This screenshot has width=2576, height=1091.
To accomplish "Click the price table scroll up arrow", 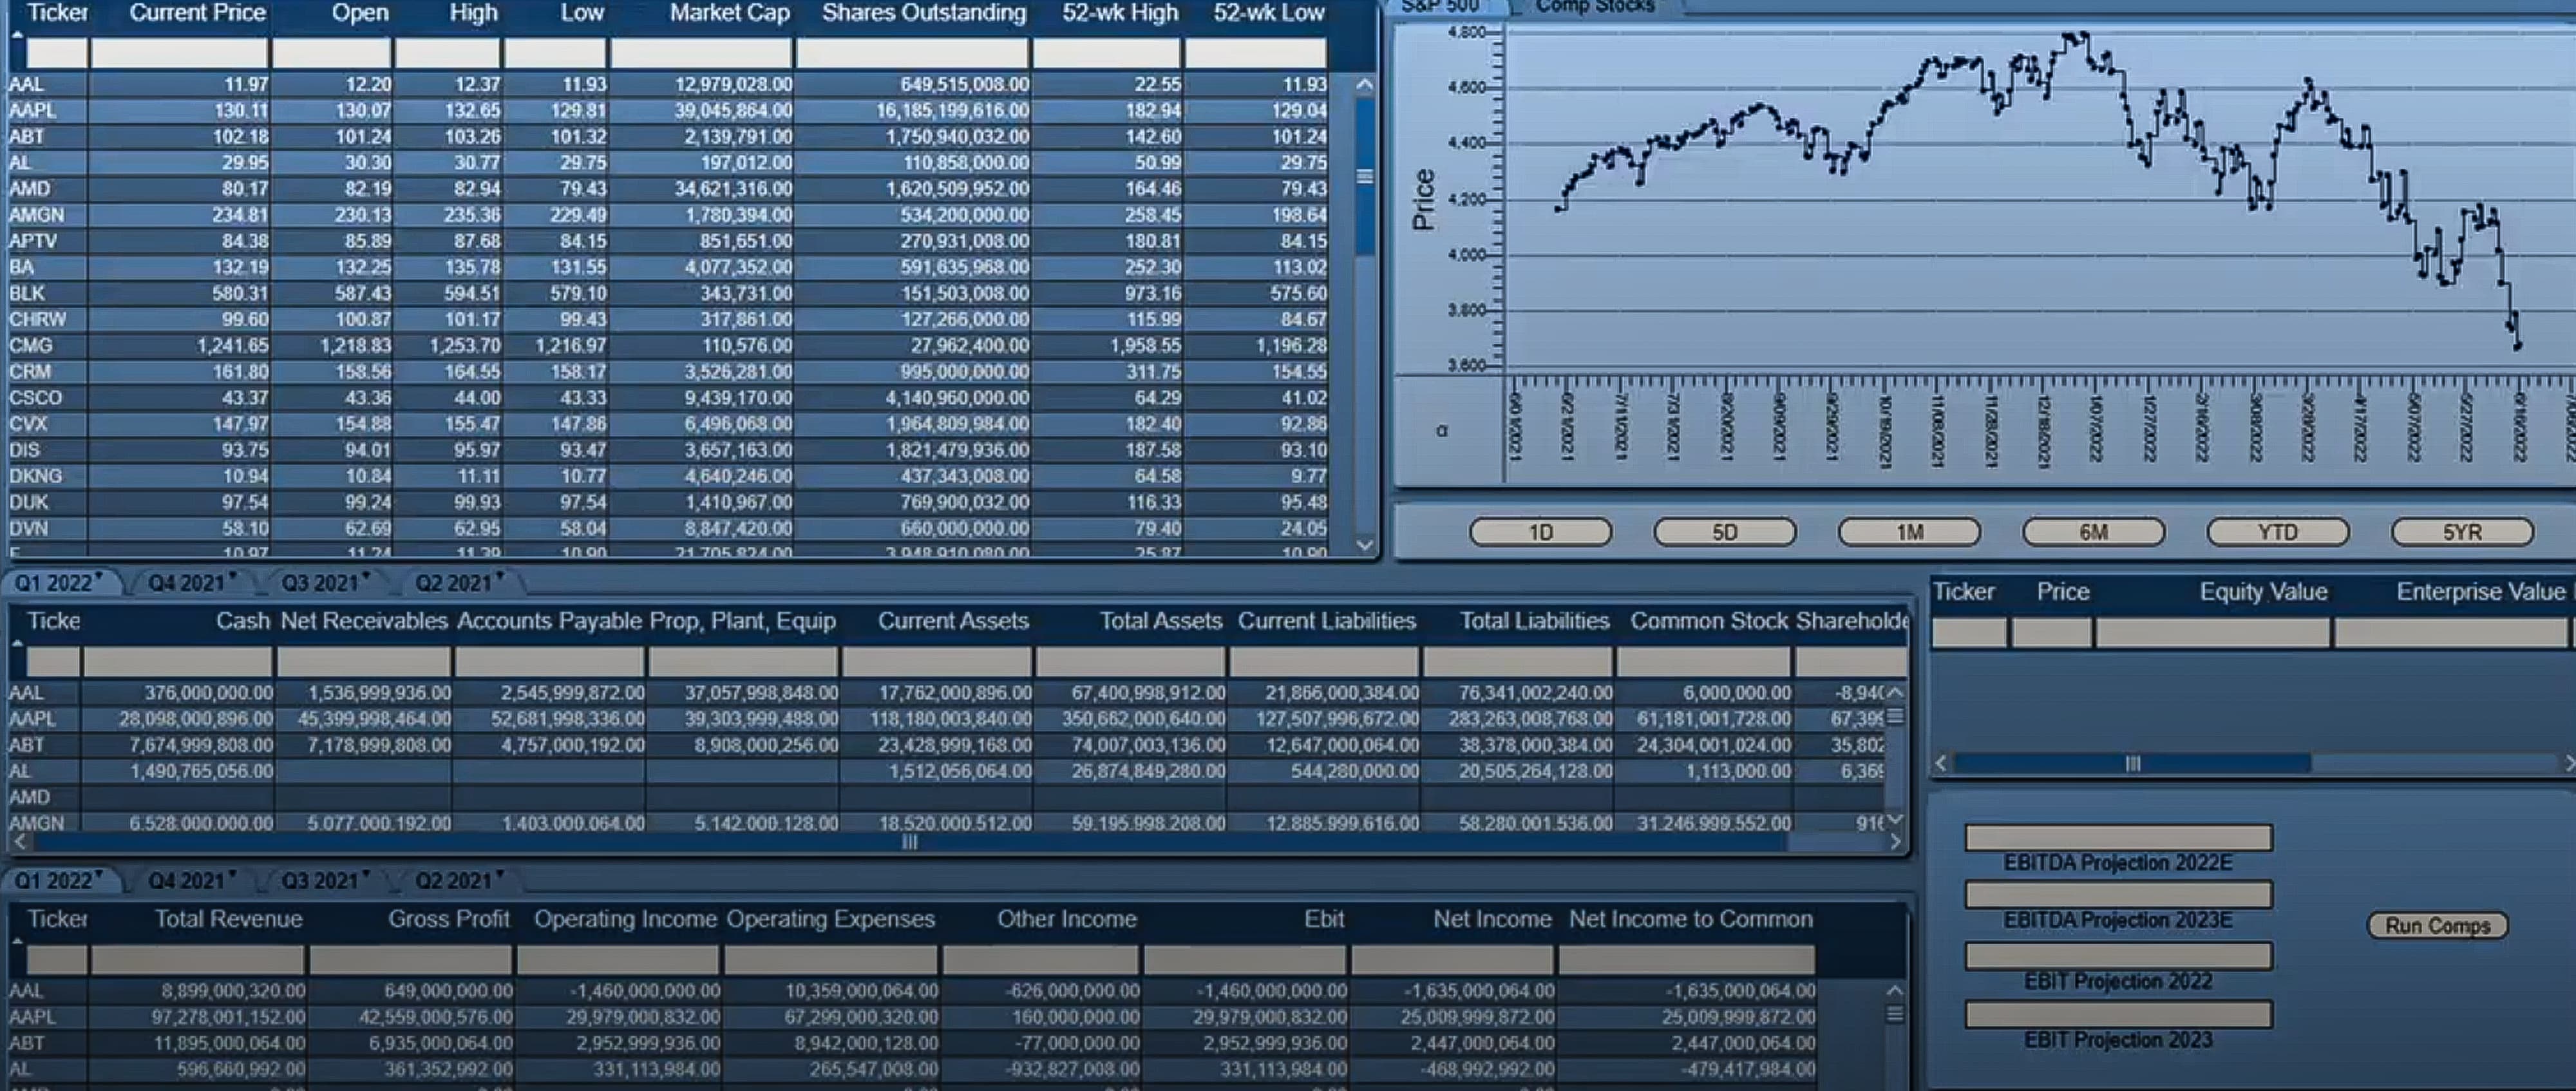I will click(x=1364, y=85).
